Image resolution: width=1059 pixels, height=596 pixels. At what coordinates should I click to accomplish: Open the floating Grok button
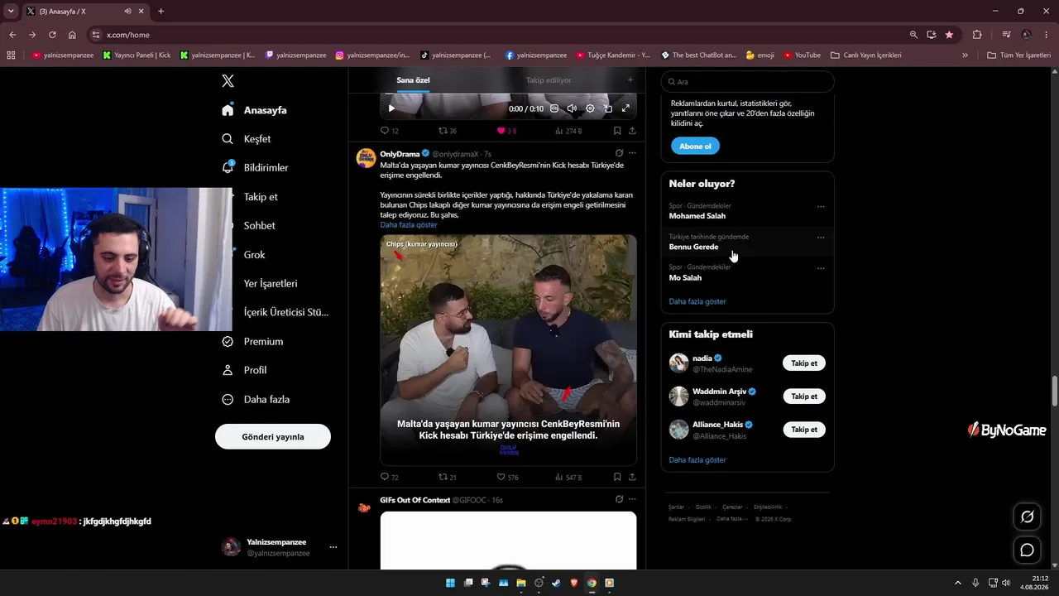click(1027, 517)
